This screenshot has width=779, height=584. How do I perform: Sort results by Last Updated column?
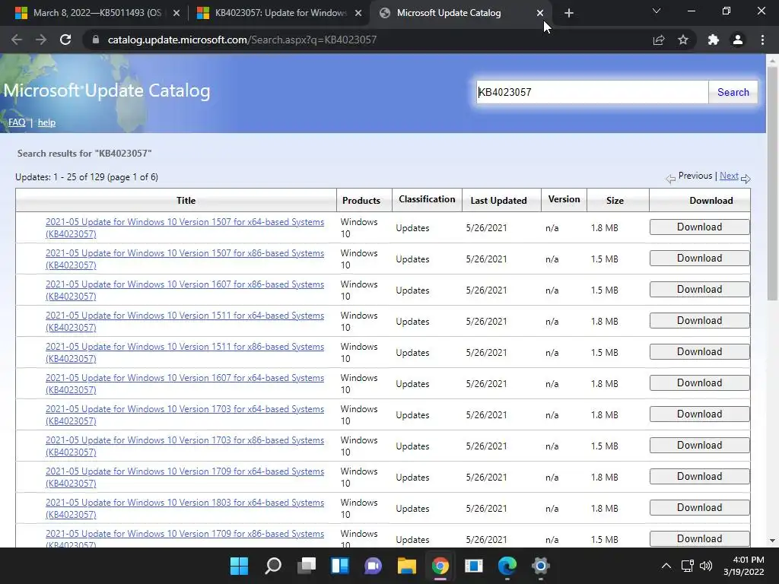pyautogui.click(x=498, y=200)
